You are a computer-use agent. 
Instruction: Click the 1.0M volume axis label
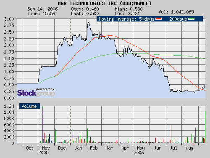click(9, 112)
